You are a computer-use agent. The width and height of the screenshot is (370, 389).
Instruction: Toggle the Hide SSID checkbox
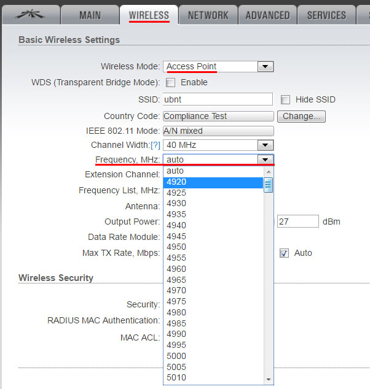point(285,99)
